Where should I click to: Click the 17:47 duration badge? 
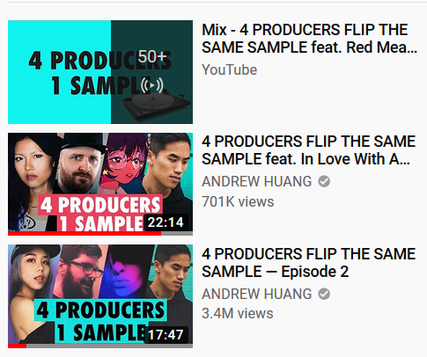(166, 334)
